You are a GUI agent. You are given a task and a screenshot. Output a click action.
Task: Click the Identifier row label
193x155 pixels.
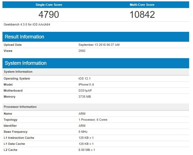click(x=10, y=126)
